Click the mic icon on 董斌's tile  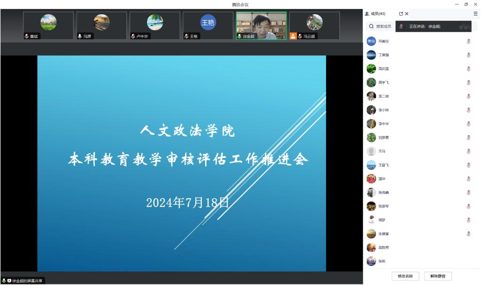point(27,36)
